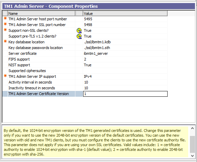Click the description panel scrollbar thumb
Viewport: 197px width, 162px height.
point(192,144)
